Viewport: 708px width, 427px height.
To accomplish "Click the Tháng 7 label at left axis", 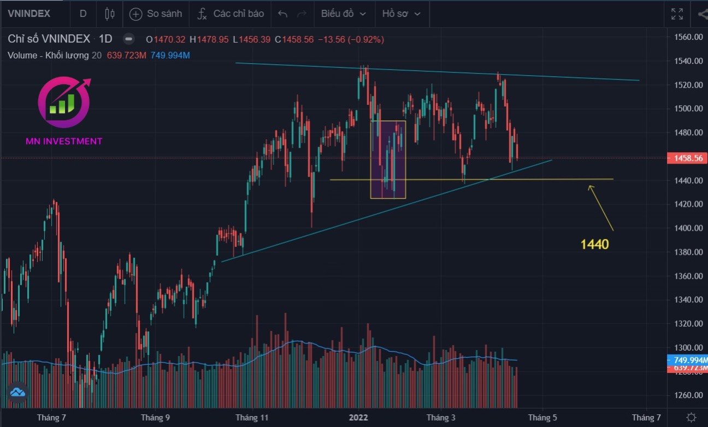I will click(51, 418).
